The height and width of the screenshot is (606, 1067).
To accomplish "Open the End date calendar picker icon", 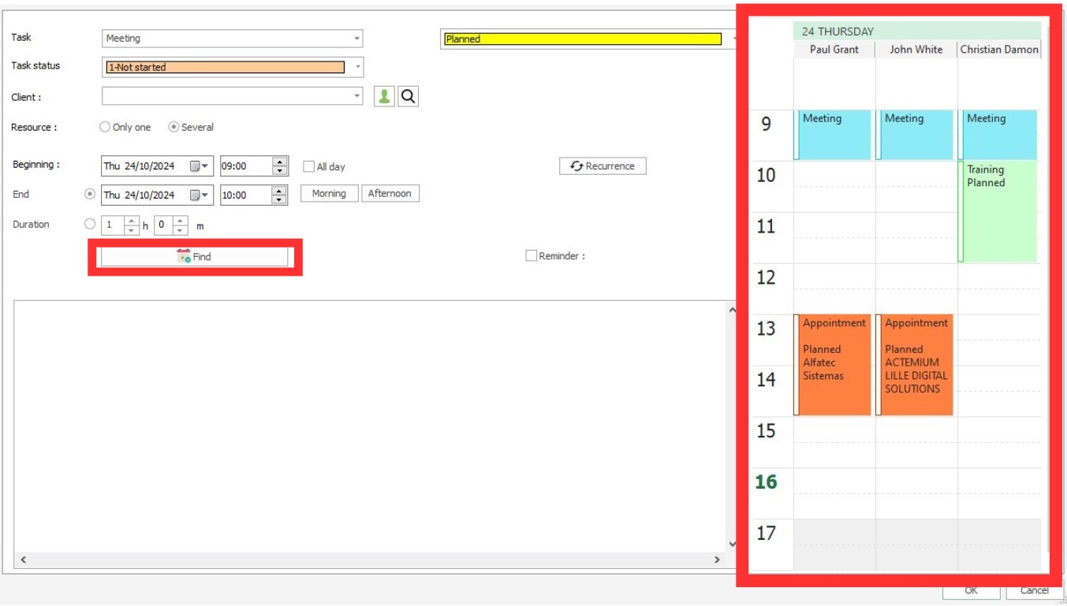I will point(198,195).
